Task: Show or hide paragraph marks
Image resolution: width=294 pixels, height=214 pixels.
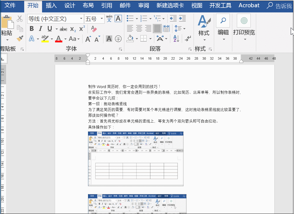Action: (x=188, y=39)
